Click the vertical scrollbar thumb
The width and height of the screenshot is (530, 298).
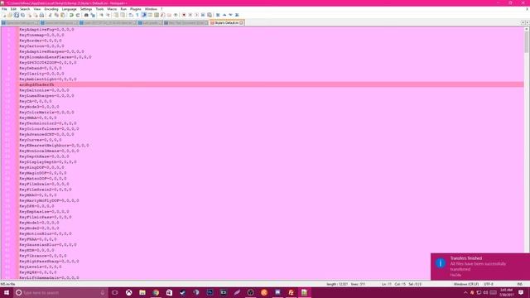[527, 42]
